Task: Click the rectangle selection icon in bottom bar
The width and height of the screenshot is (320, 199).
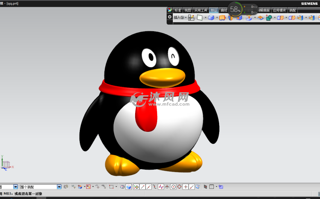Action: point(111,187)
